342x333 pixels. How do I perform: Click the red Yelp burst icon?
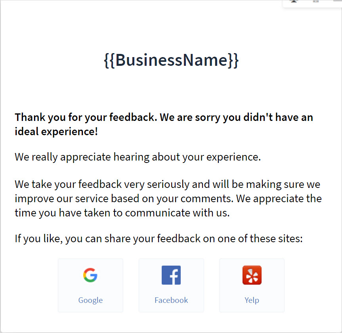click(252, 275)
